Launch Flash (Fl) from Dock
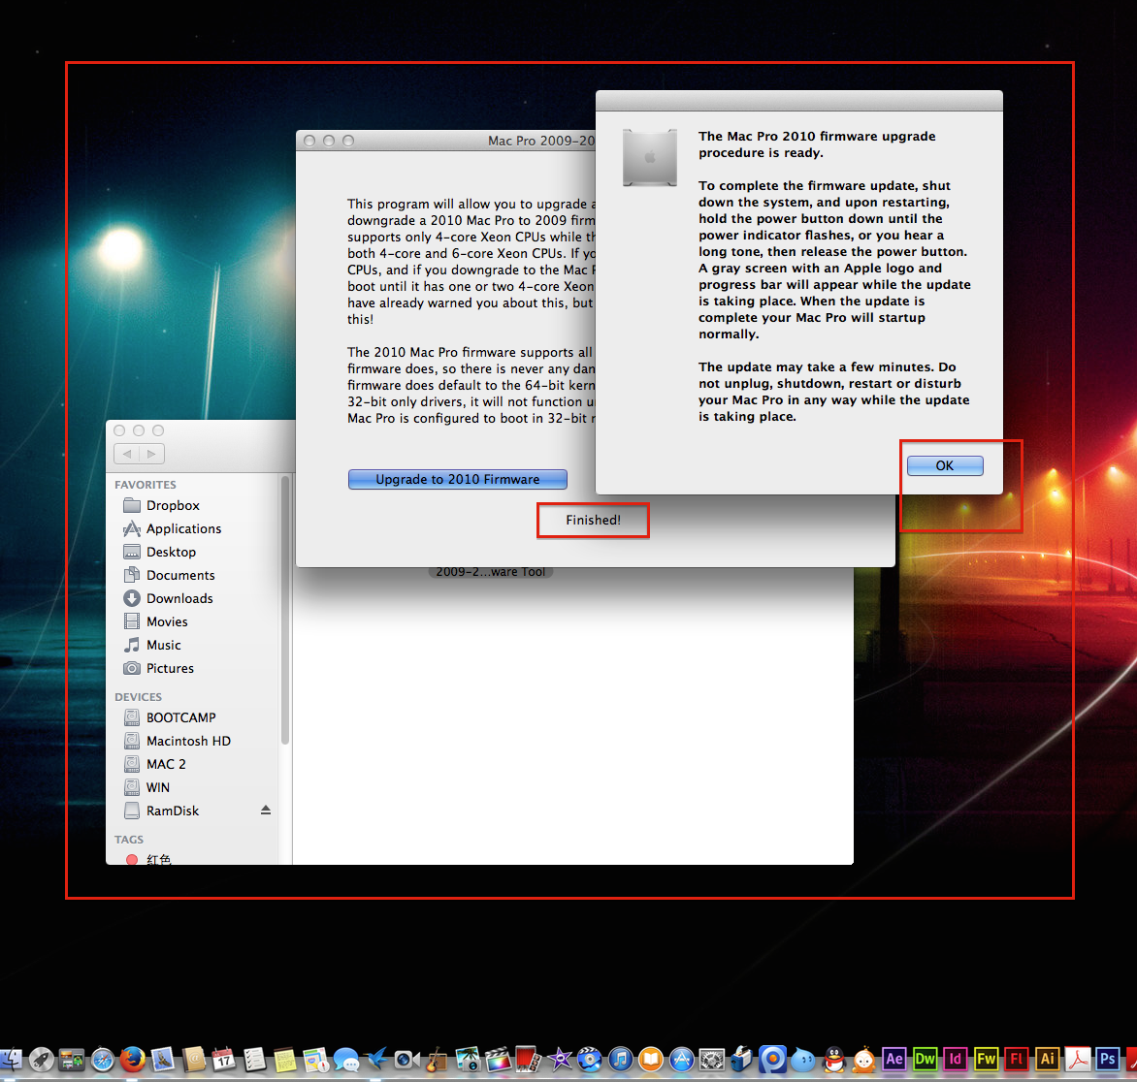The width and height of the screenshot is (1137, 1082). tap(1017, 1059)
